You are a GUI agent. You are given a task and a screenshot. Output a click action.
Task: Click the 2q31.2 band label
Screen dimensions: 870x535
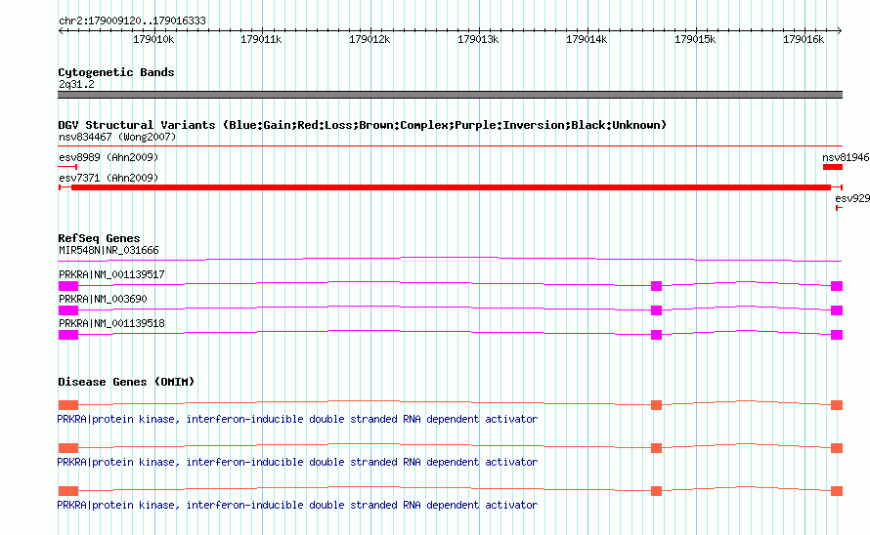point(76,84)
